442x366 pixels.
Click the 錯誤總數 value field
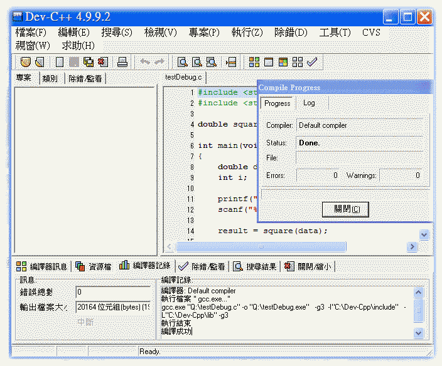click(113, 292)
